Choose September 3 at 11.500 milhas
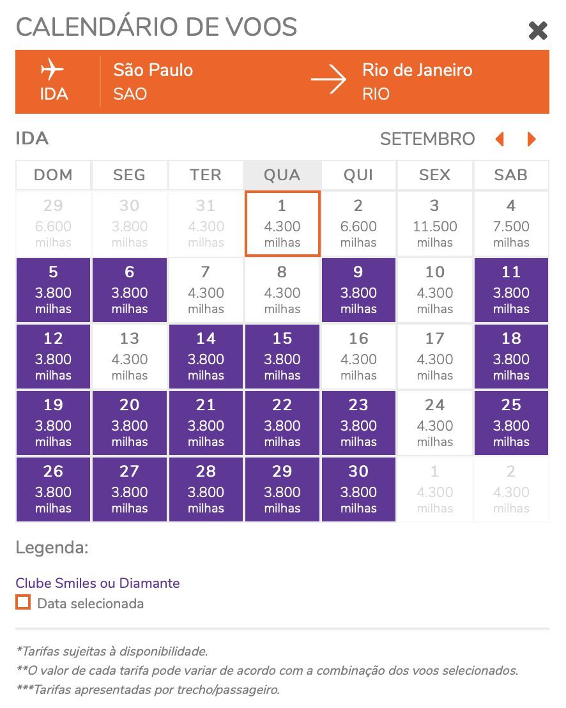Viewport: 566px width, 708px height. tap(434, 224)
